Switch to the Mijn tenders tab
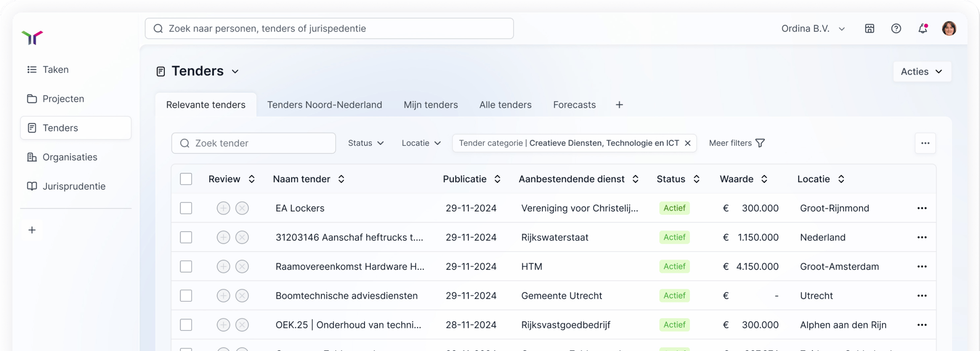 click(x=431, y=105)
